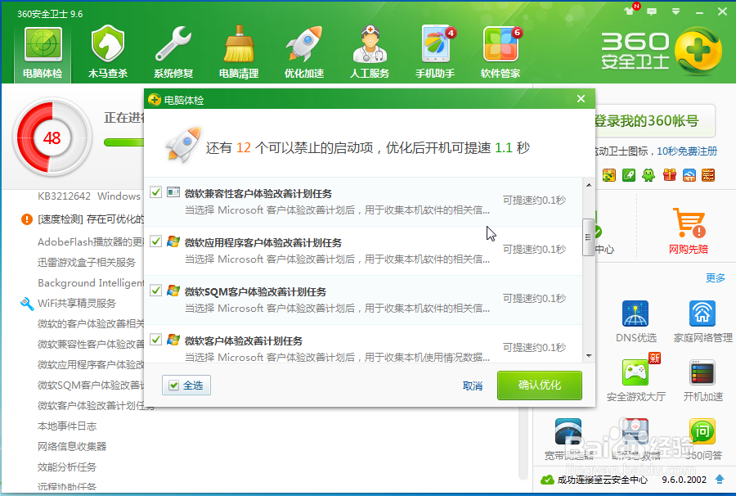Open the 电脑清理 broom tool

239,52
